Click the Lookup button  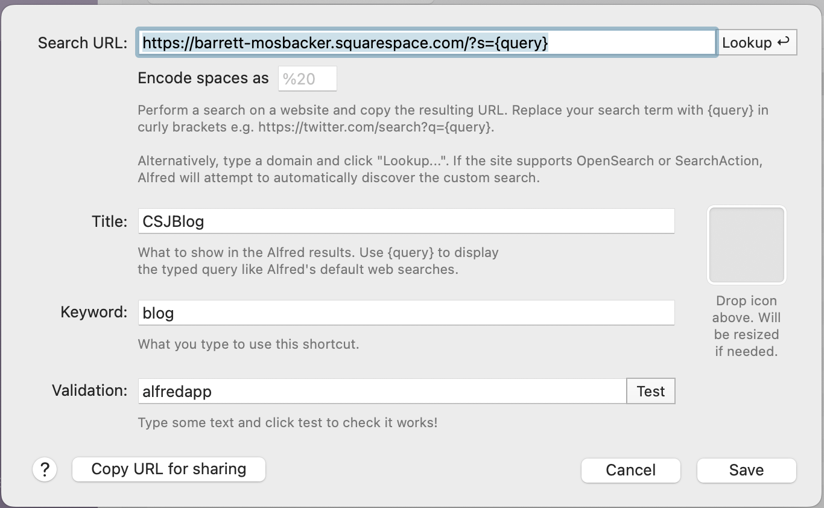click(x=757, y=42)
